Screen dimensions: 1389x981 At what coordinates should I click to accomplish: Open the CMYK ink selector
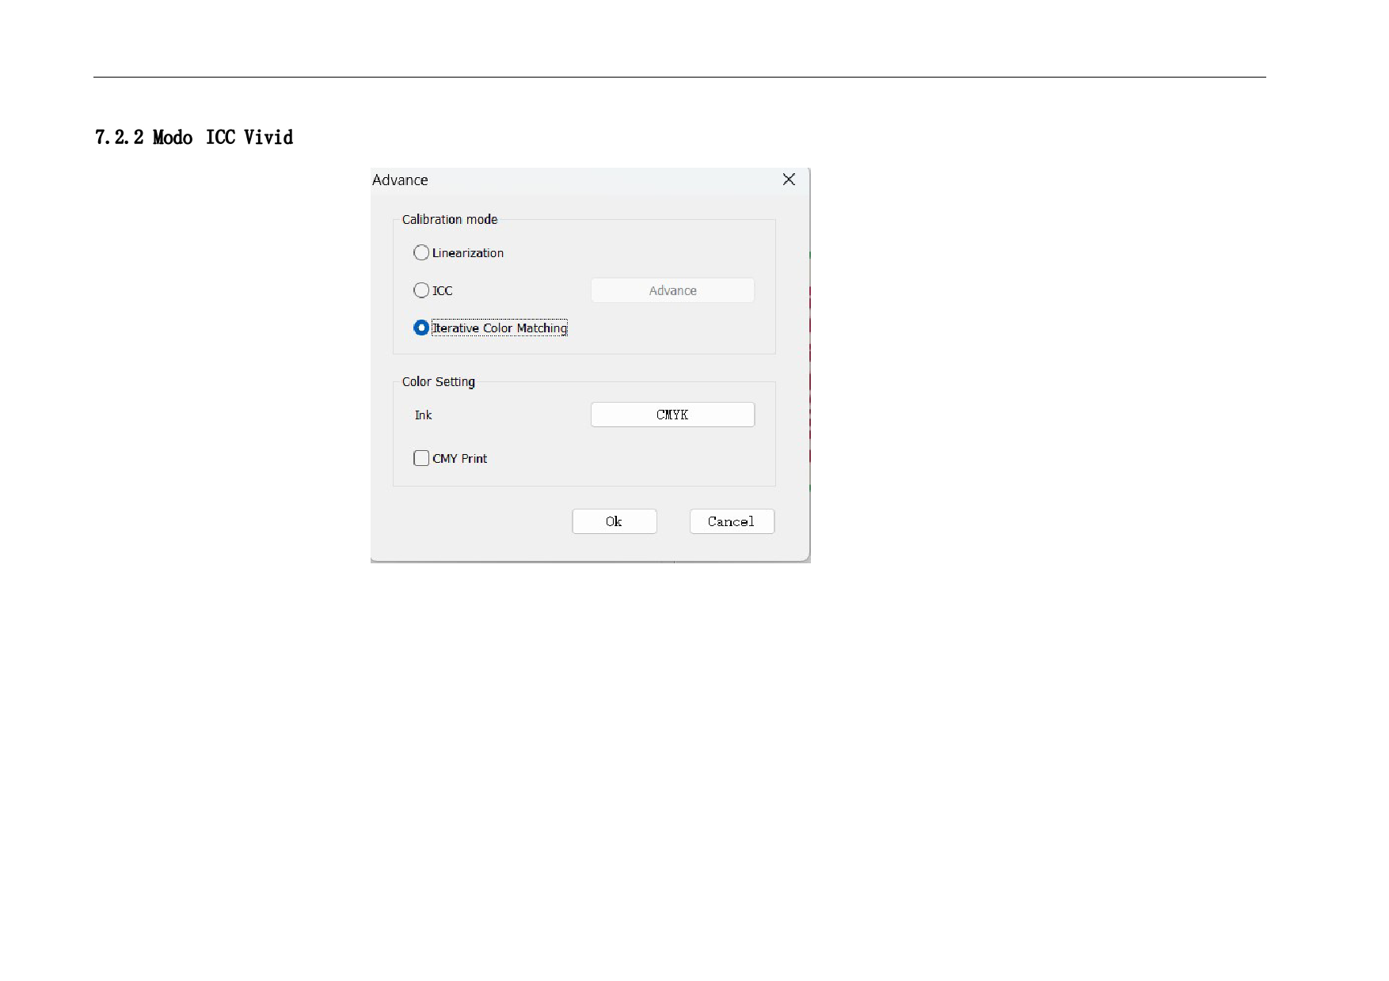pos(672,415)
